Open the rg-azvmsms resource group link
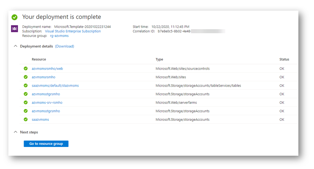 coord(59,36)
